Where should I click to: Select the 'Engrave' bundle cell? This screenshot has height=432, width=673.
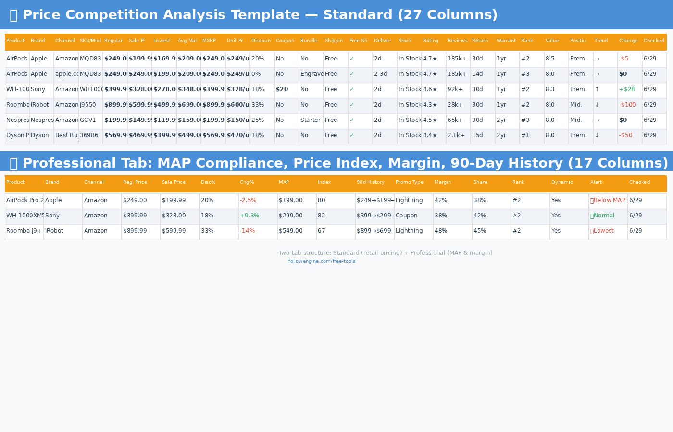point(311,74)
